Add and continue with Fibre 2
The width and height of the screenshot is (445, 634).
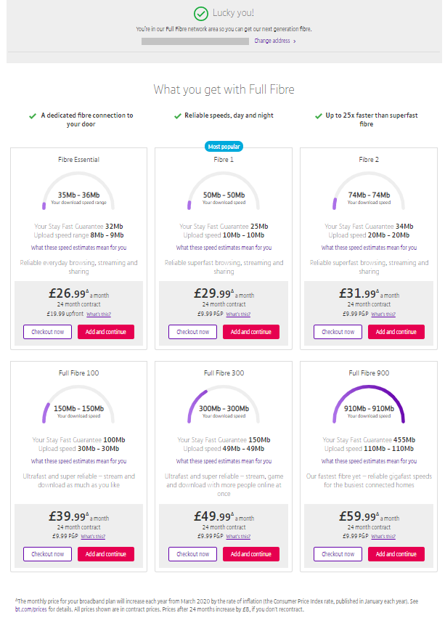click(396, 332)
